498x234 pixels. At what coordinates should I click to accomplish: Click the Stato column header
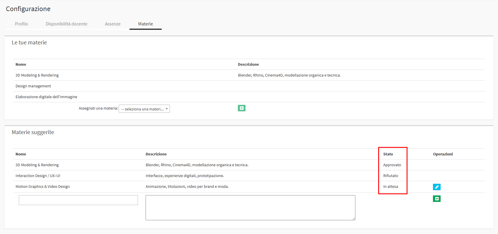388,154
